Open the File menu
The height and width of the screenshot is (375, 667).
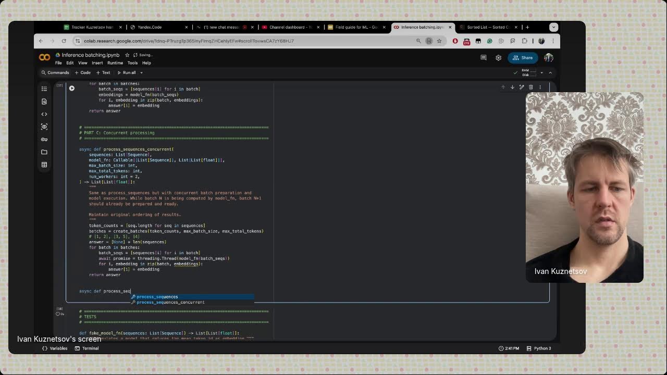(58, 63)
